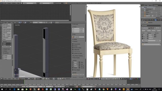This screenshot has width=162, height=91.
Task: Open the Merge dropdown in tool shelf
Action: tap(7, 45)
